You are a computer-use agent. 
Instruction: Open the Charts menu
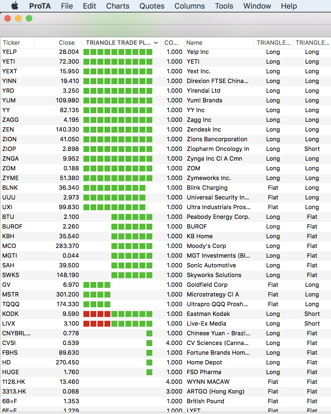pos(118,6)
